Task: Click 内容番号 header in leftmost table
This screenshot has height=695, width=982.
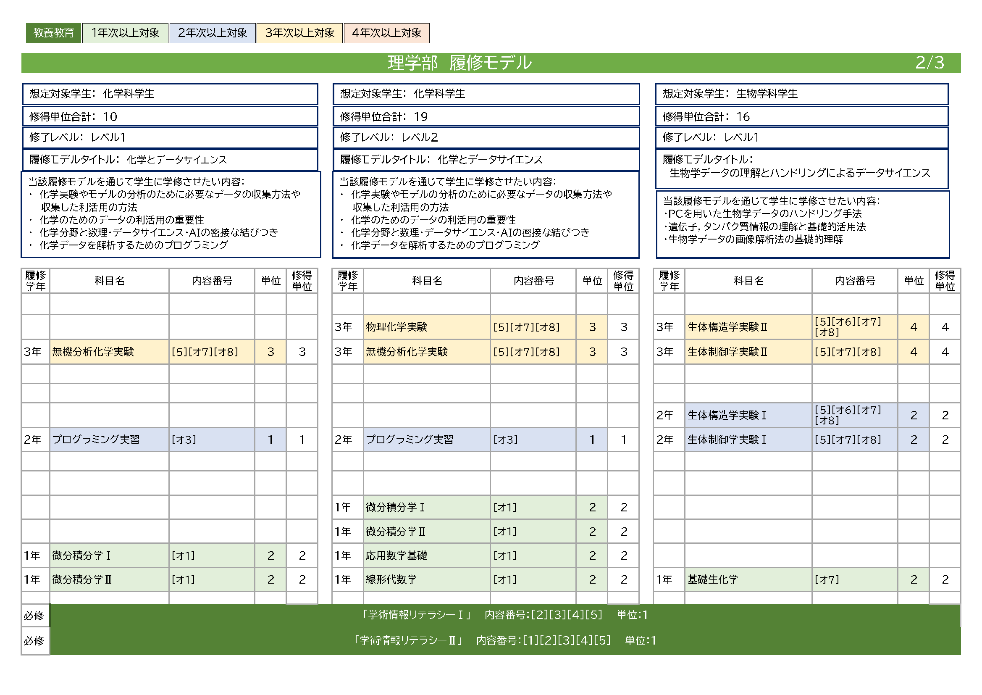Action: (x=212, y=281)
